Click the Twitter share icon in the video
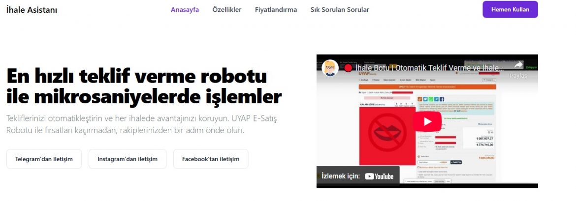Viewport: 576px width, 201px height. pyautogui.click(x=425, y=99)
